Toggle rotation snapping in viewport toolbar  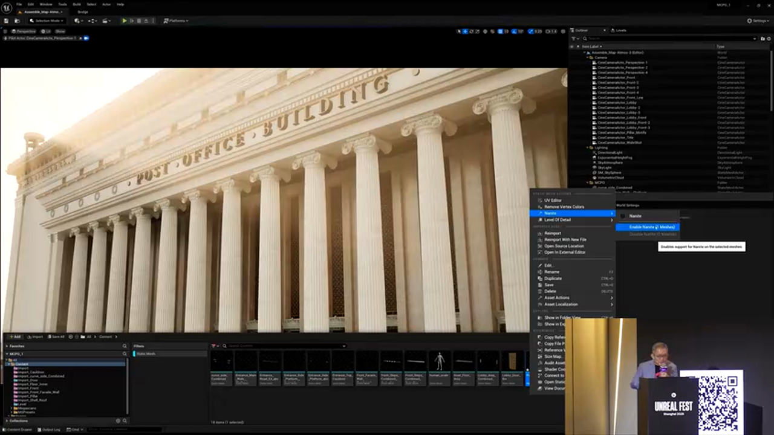[x=515, y=31]
